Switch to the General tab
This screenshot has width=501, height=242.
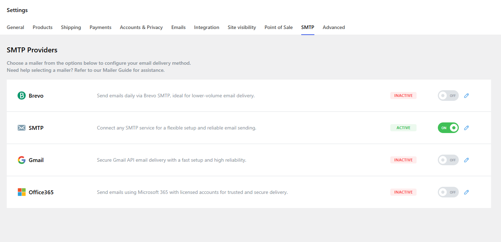tap(15, 27)
